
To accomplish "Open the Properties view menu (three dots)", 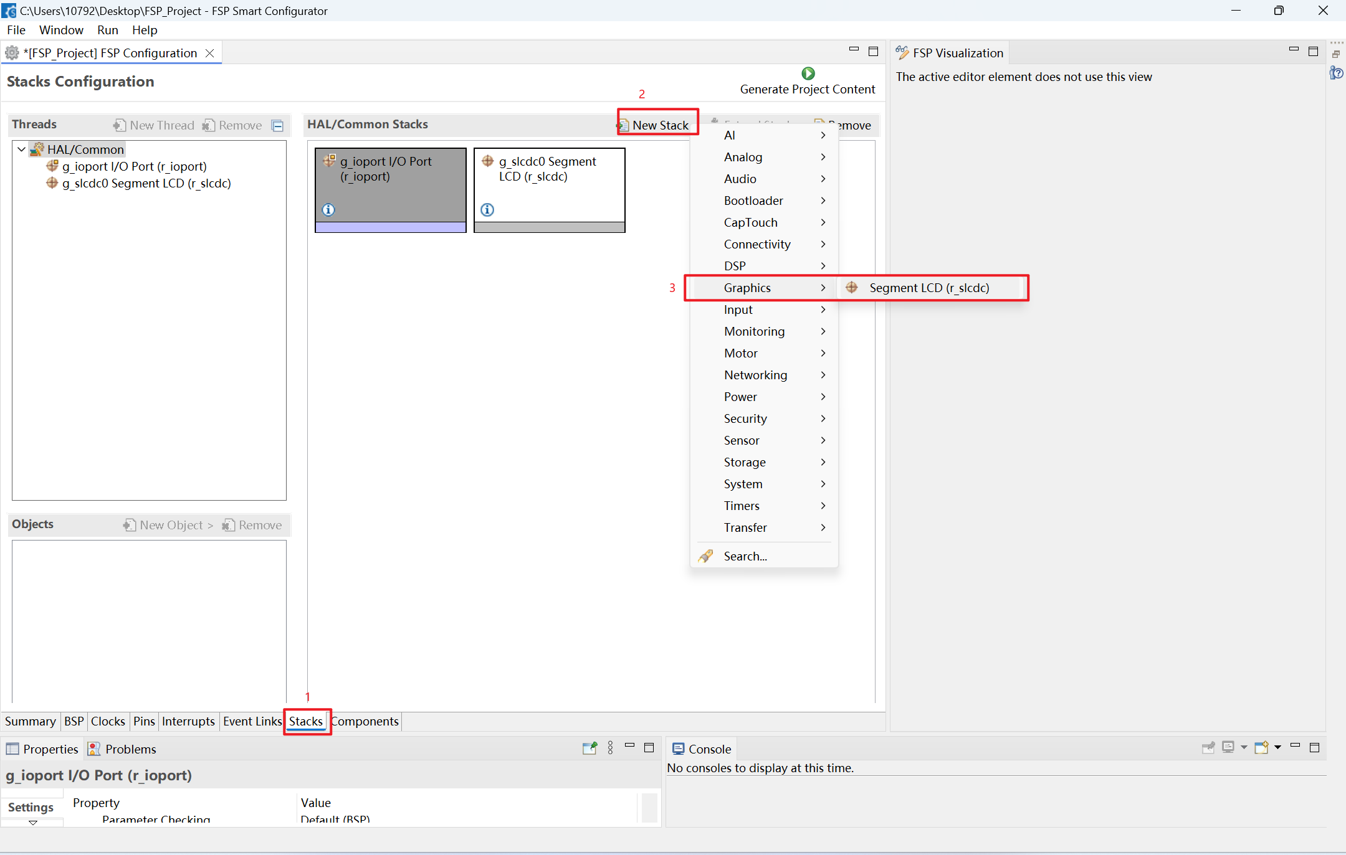I will point(610,748).
